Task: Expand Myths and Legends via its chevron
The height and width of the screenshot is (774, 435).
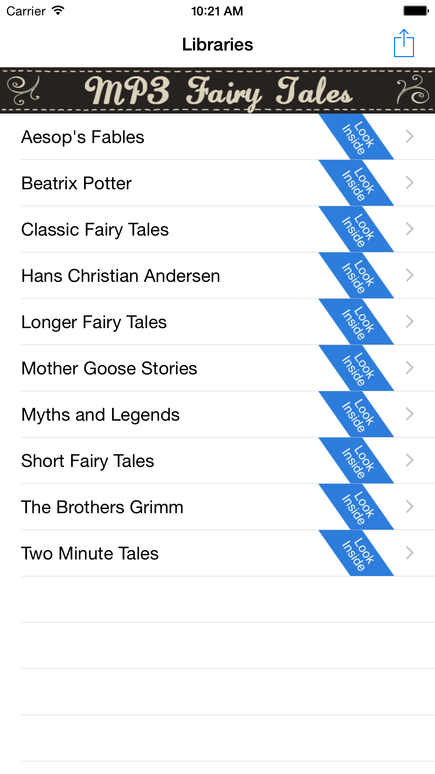Action: [409, 414]
